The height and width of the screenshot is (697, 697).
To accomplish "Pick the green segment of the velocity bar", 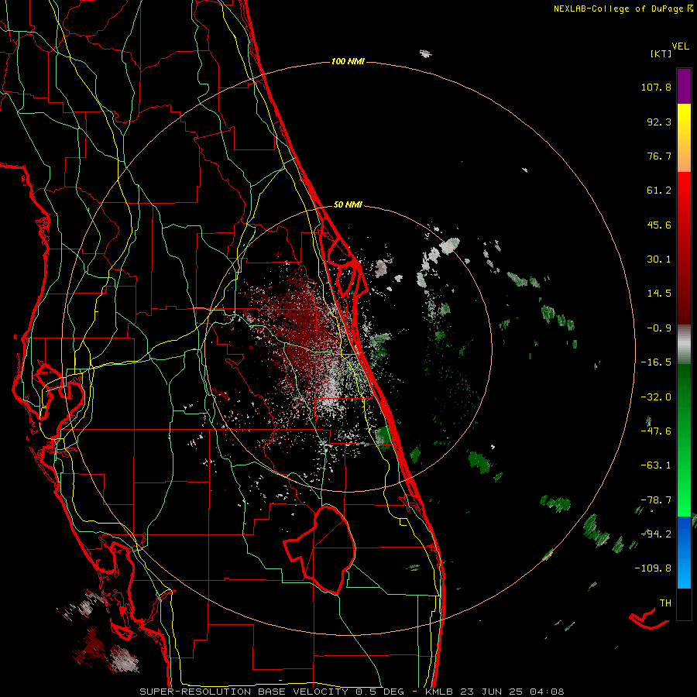I will tap(684, 440).
